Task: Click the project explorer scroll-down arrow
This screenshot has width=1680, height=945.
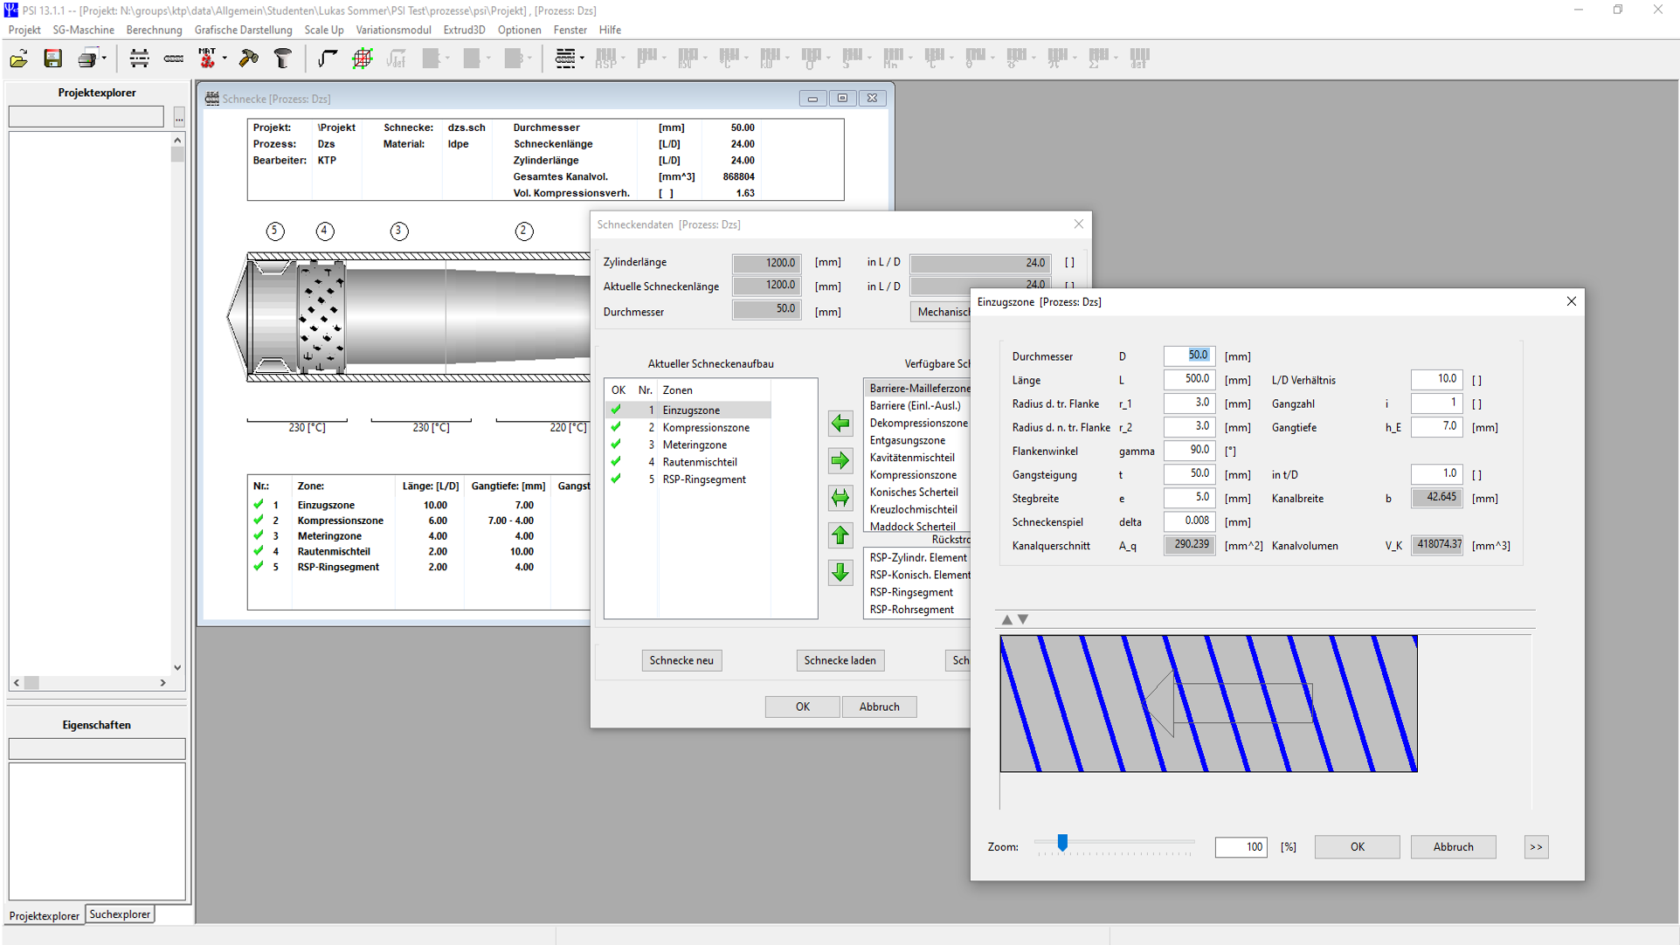Action: point(177,667)
